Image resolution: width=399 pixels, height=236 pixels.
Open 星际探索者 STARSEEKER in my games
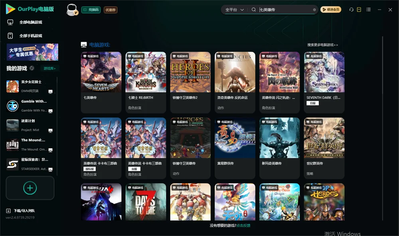[x=30, y=164]
